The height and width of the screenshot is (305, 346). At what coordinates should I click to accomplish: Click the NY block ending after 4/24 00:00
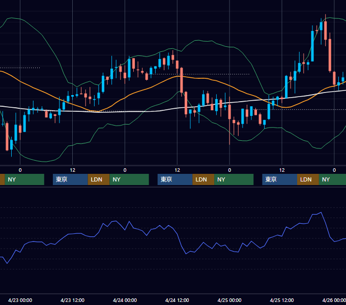click(129, 179)
